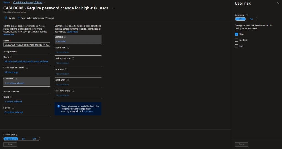Click info icon next to Device platforms

[73, 58]
